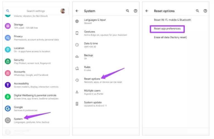Select the System update entry
The image size is (214, 139).
pos(93,102)
